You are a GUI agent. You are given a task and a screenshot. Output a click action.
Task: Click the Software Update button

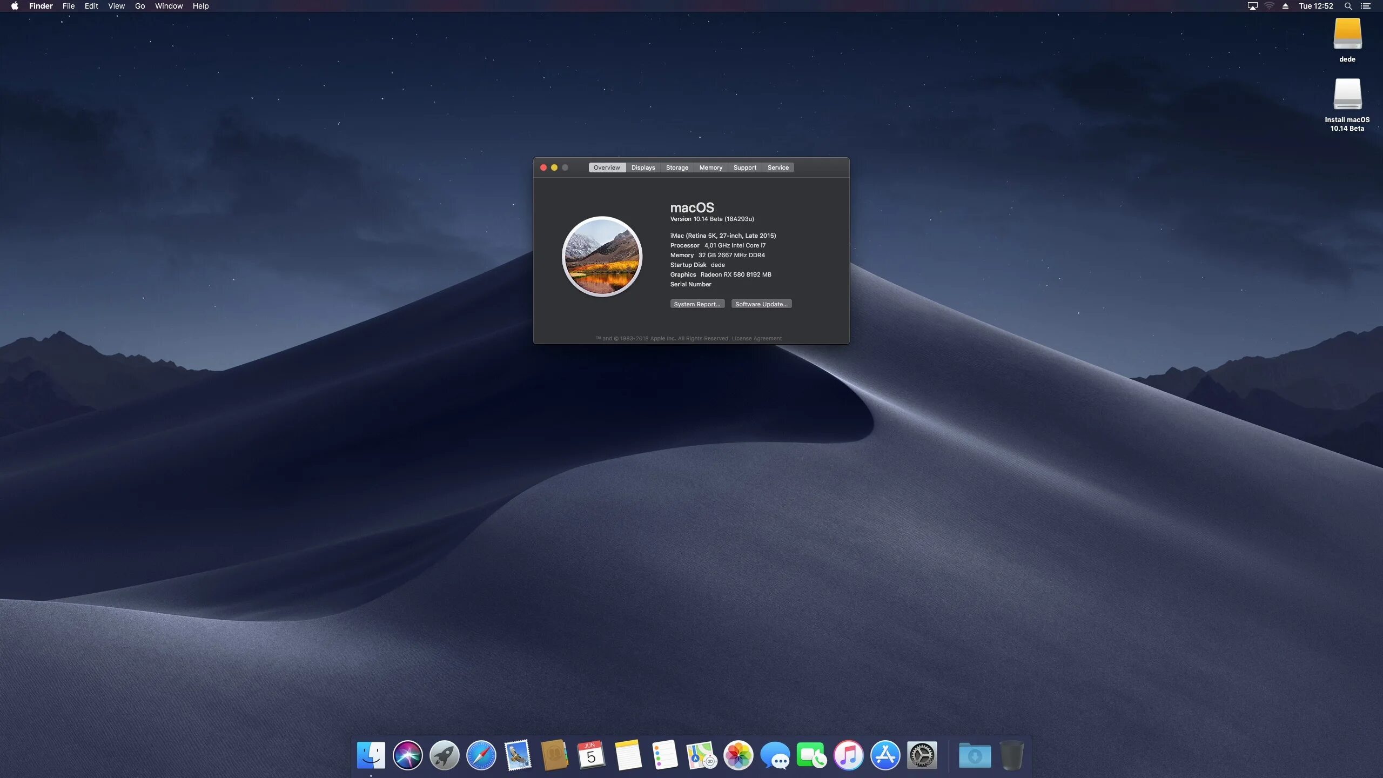[x=761, y=304]
